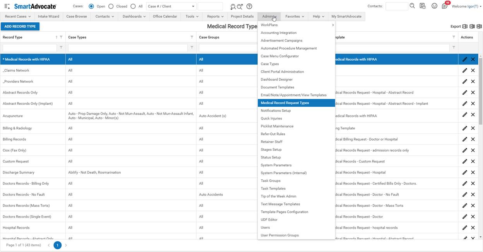
Task: Open Case Types column header filter icon
Action: [x=192, y=37]
